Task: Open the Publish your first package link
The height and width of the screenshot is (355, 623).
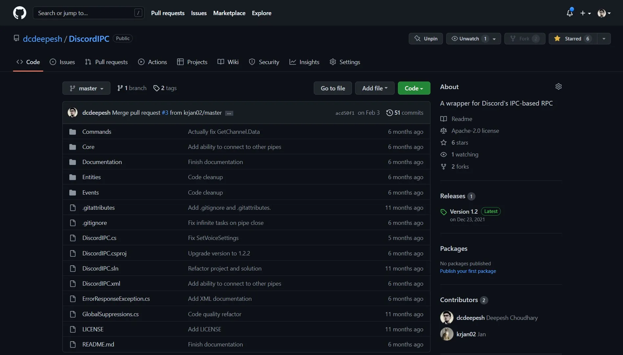Action: [x=468, y=271]
